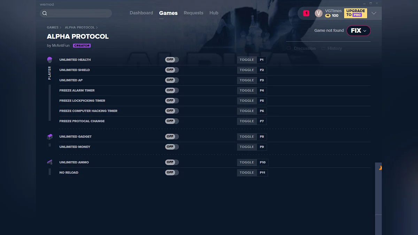Toggle Unlimited AP switch

(172, 80)
